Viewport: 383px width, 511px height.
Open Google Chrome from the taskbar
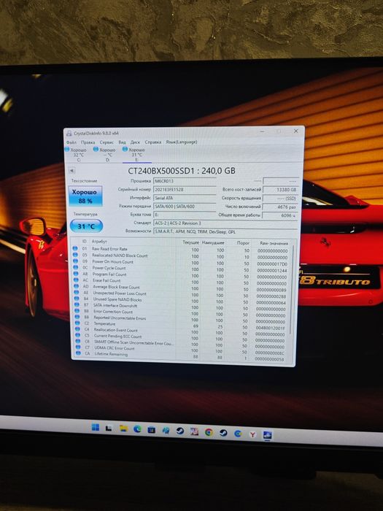209,432
